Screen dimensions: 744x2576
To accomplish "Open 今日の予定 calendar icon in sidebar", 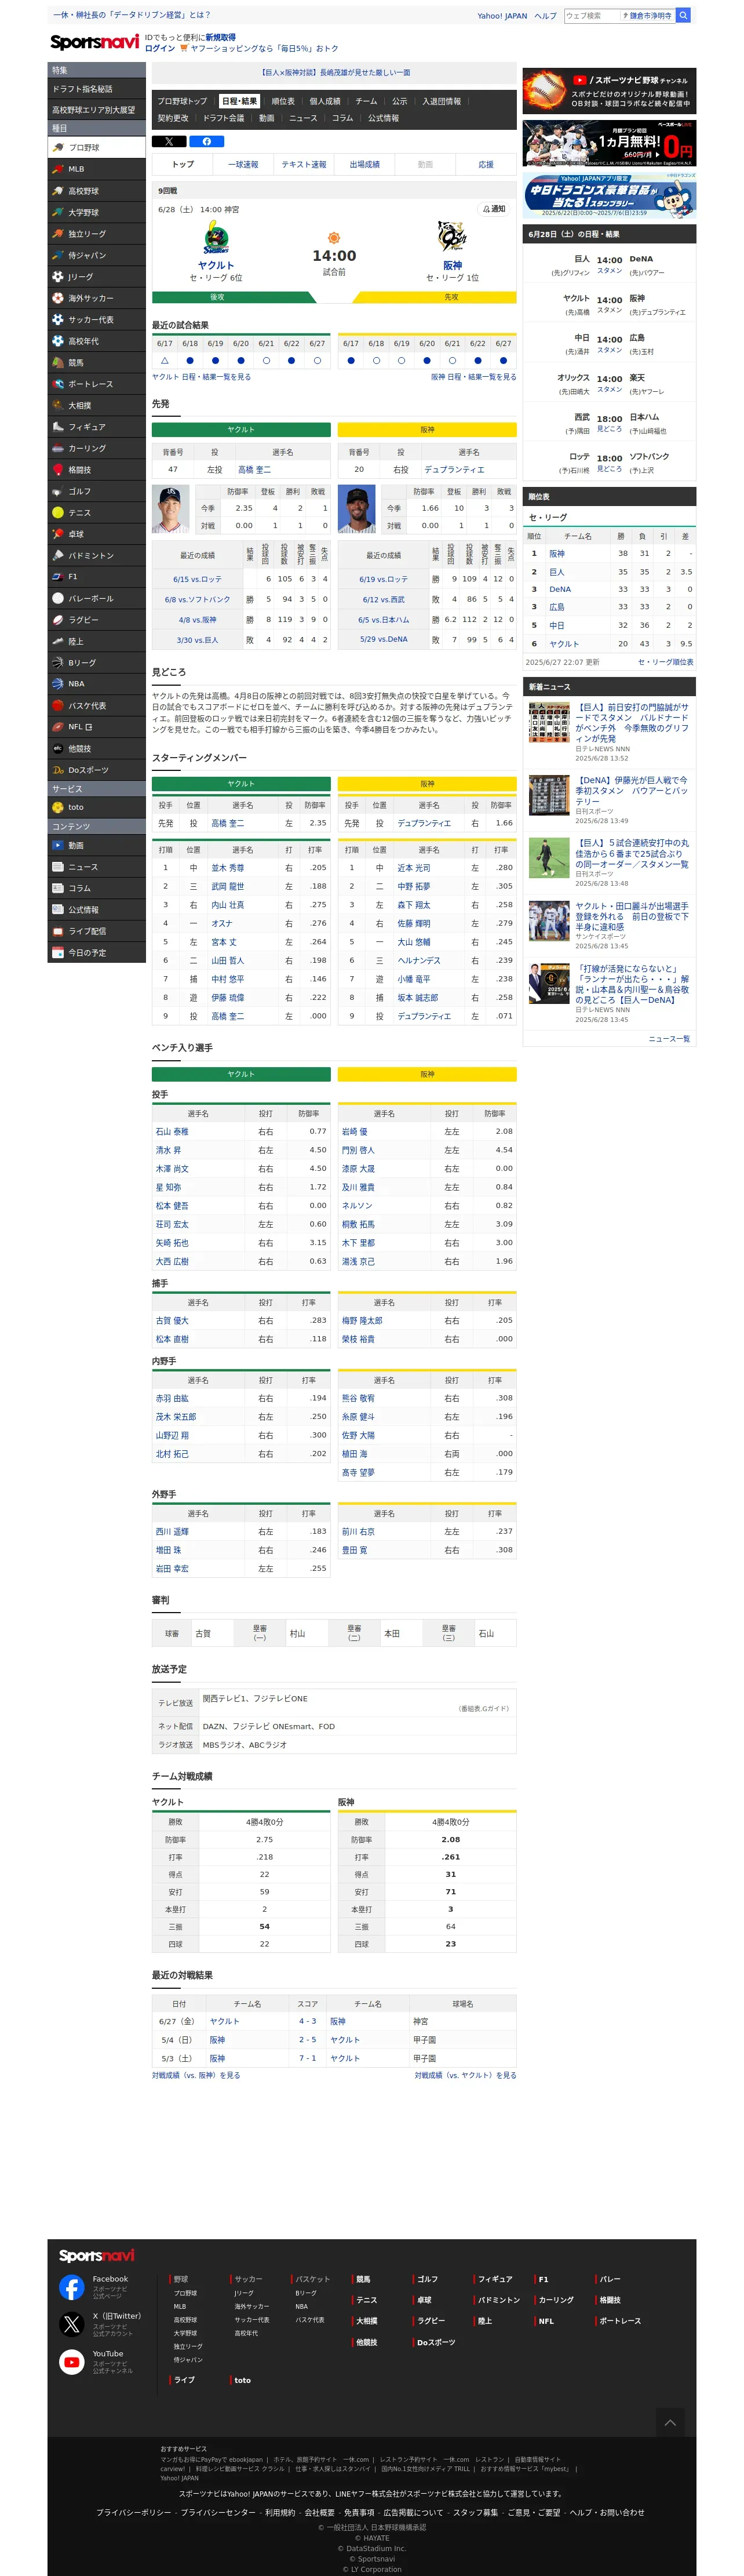I will coord(58,952).
